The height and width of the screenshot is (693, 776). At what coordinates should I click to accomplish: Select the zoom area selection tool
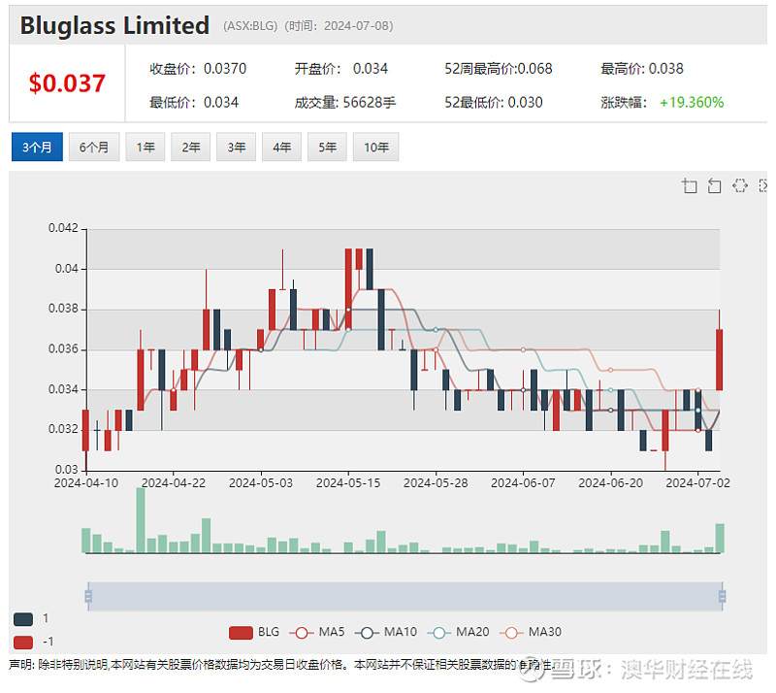pos(690,185)
